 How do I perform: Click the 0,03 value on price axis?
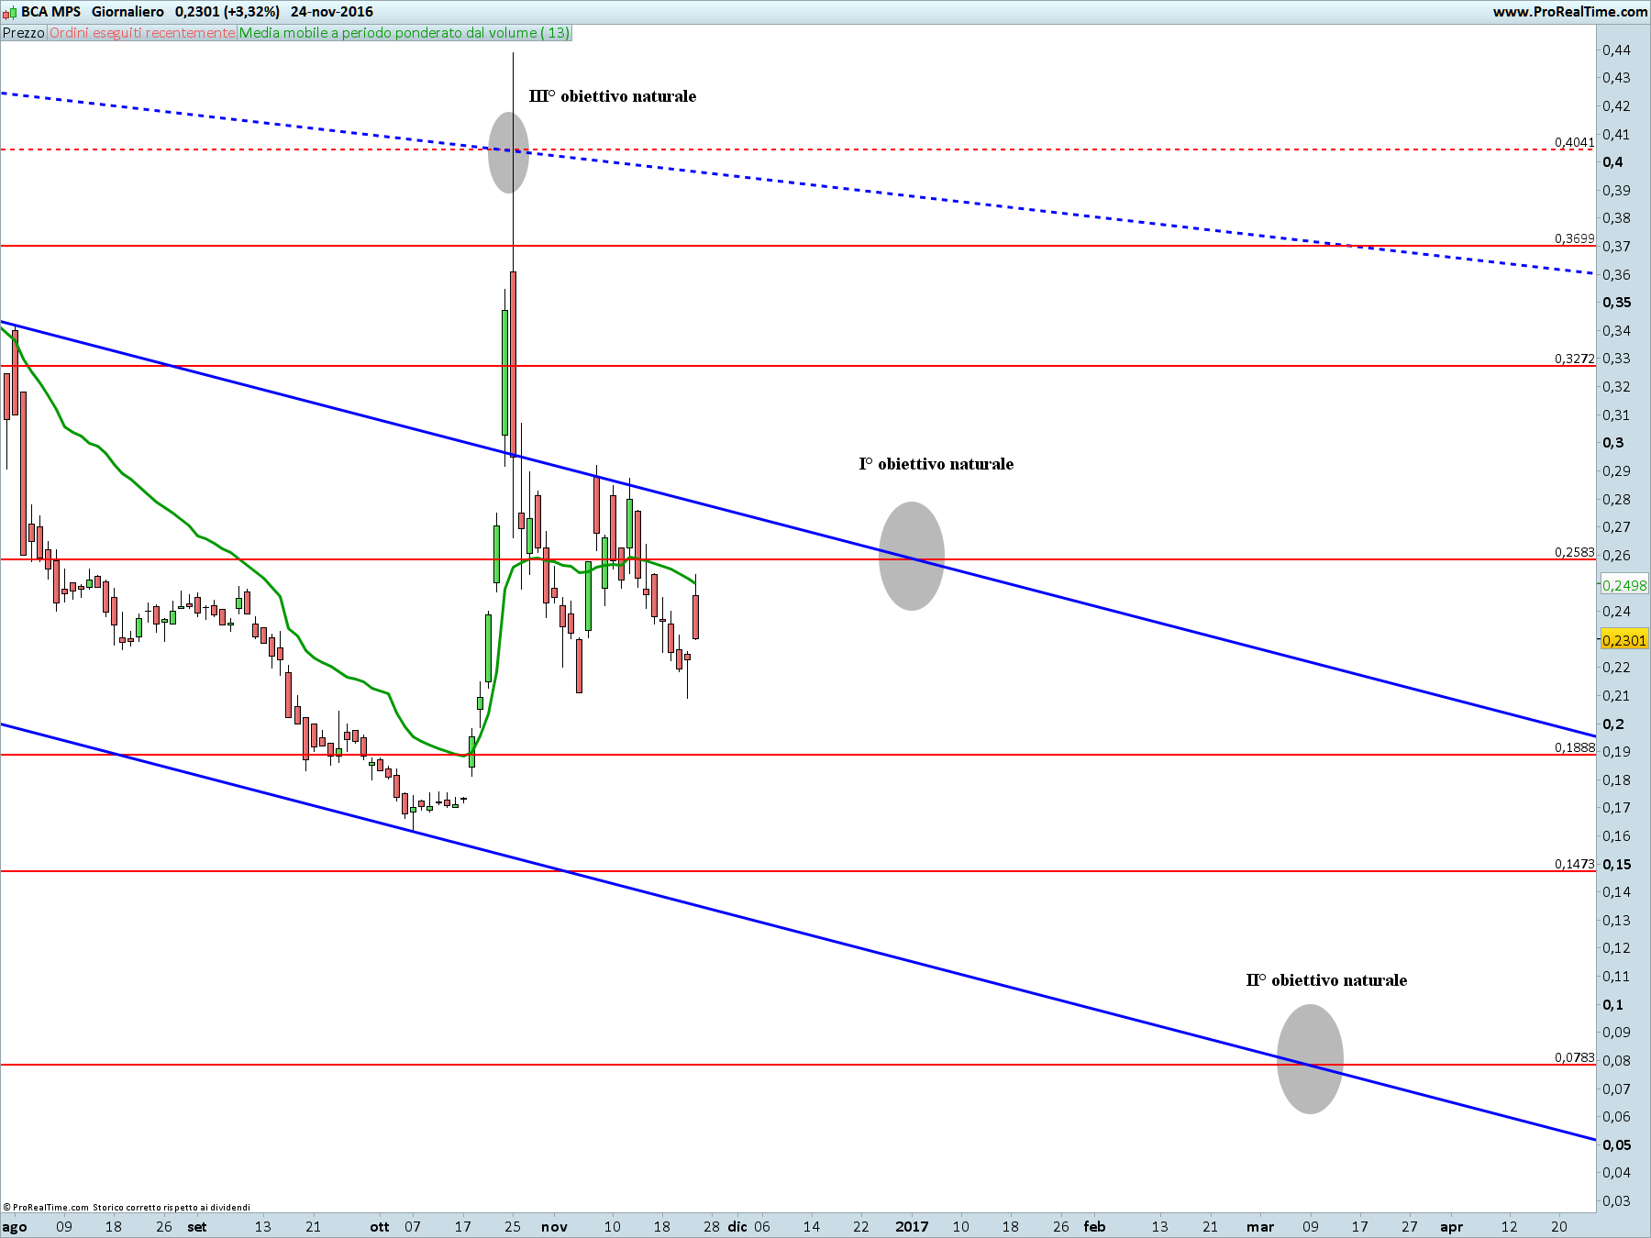click(x=1616, y=1200)
